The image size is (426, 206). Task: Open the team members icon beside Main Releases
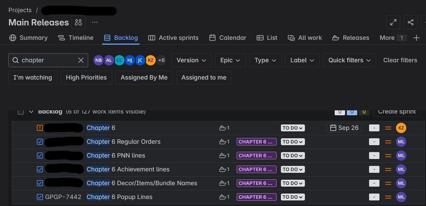pyautogui.click(x=78, y=22)
